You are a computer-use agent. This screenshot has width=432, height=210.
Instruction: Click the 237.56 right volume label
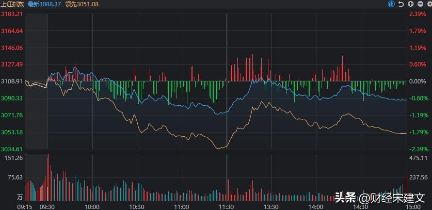[x=417, y=178]
